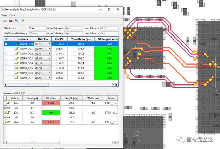Open the Start Pin dropdown for U3.M4
This screenshot has width=220, height=149.
click(x=50, y=49)
